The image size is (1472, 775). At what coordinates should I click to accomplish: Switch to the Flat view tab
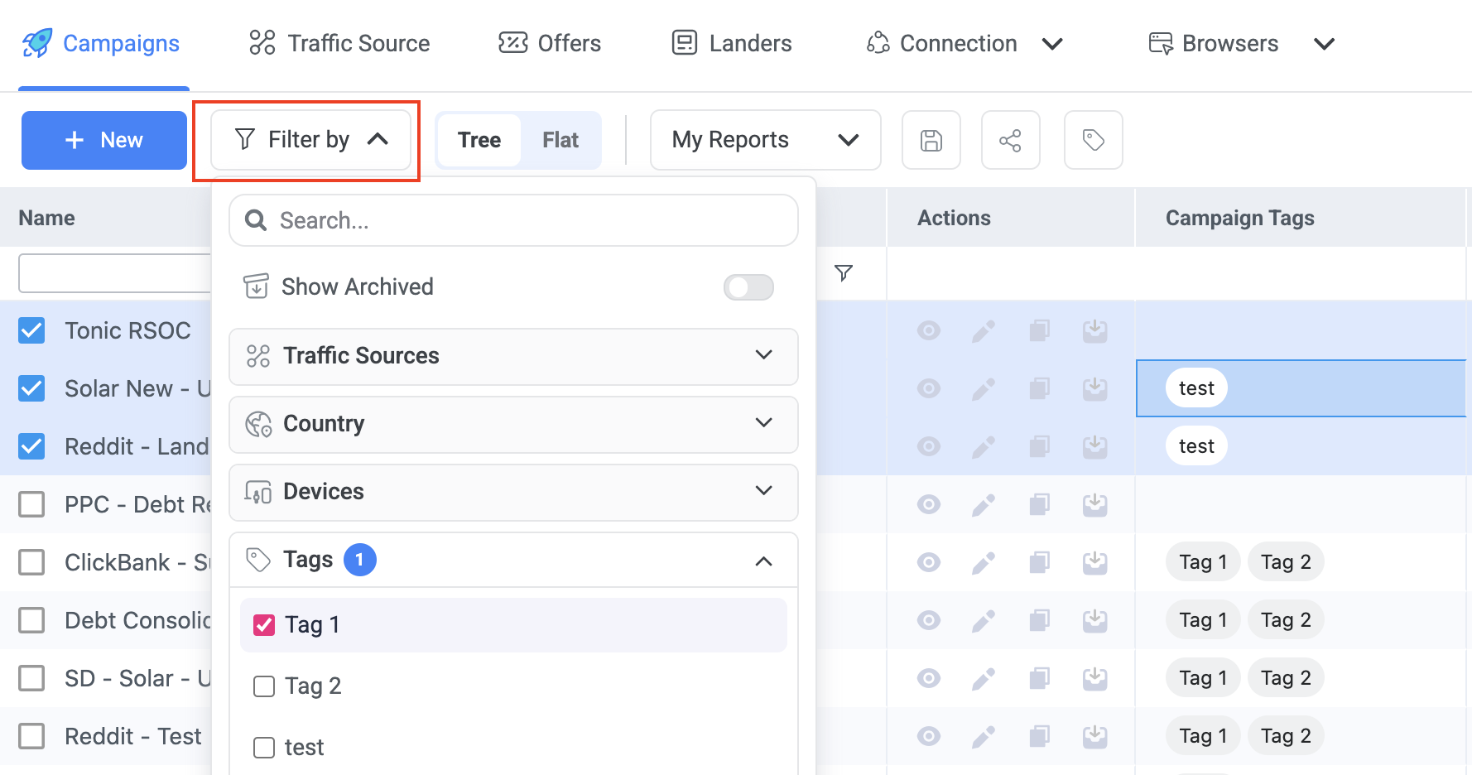point(560,140)
